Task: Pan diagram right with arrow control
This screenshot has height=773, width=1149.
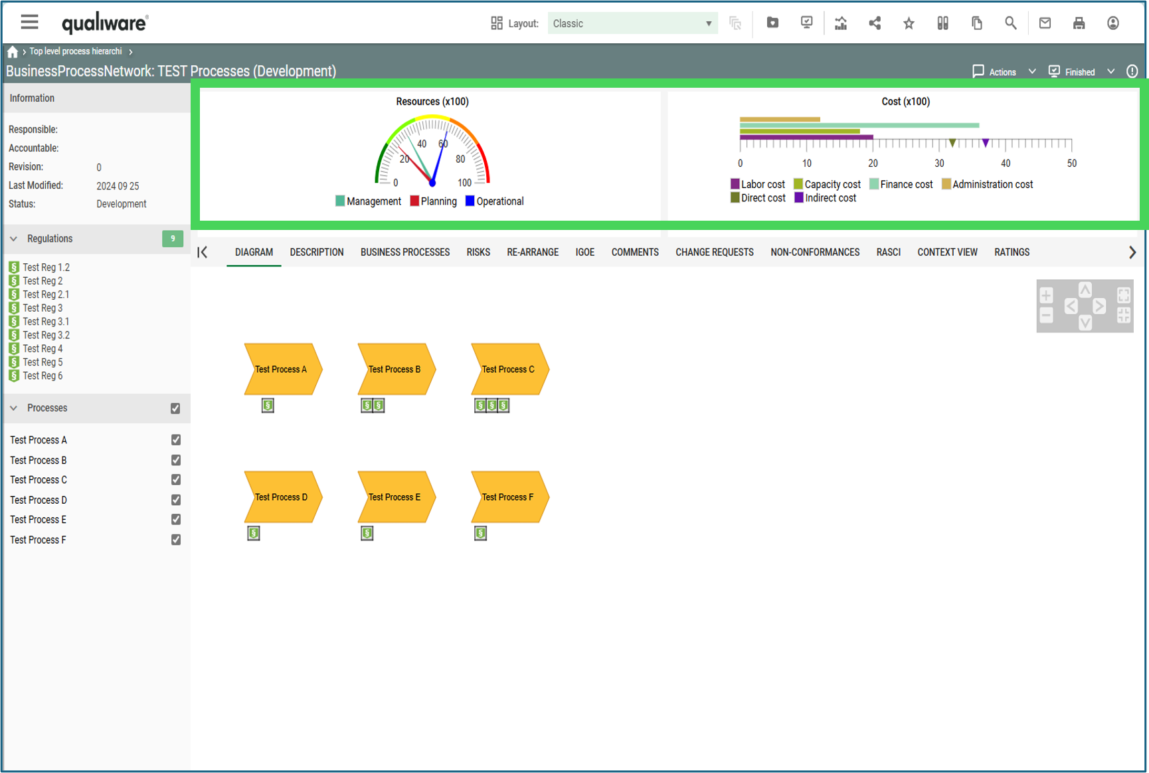Action: [1100, 306]
